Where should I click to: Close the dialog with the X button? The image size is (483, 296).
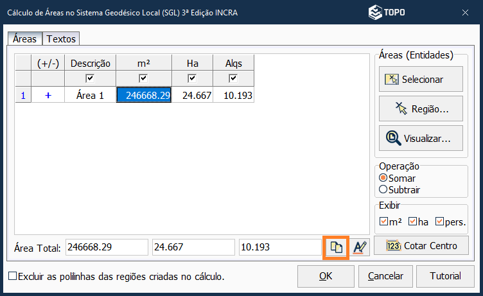pos(464,12)
